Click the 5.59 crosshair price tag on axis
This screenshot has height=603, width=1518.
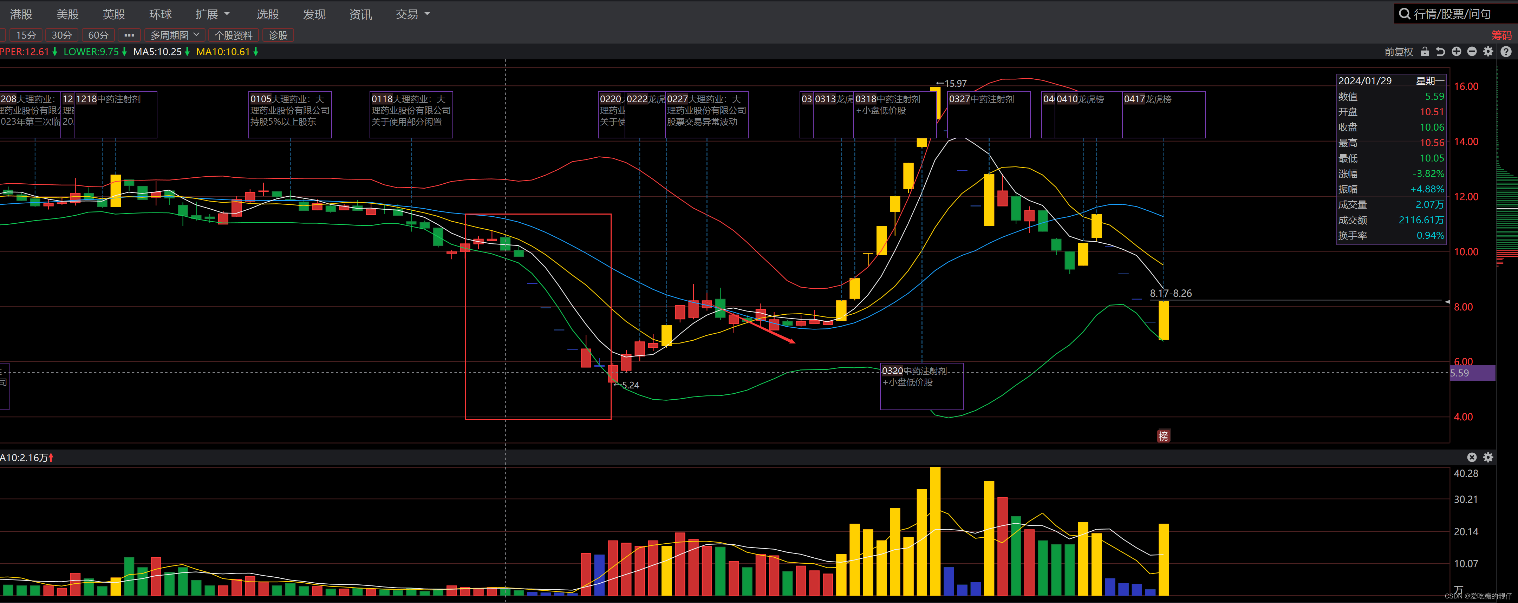pyautogui.click(x=1472, y=373)
